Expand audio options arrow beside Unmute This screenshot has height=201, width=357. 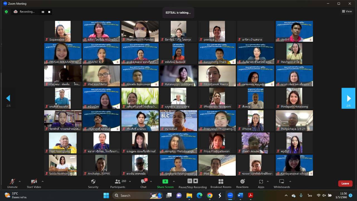tap(21, 181)
